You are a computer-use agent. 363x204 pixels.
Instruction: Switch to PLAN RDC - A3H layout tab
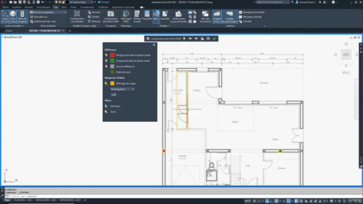(x=23, y=200)
